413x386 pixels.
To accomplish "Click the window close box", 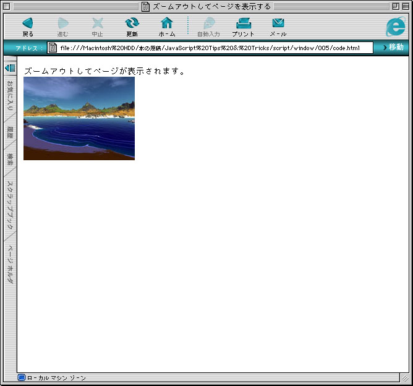I will [x=7, y=7].
